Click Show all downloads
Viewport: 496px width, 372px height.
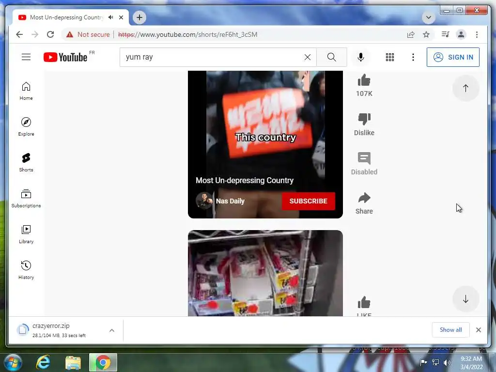tap(451, 330)
